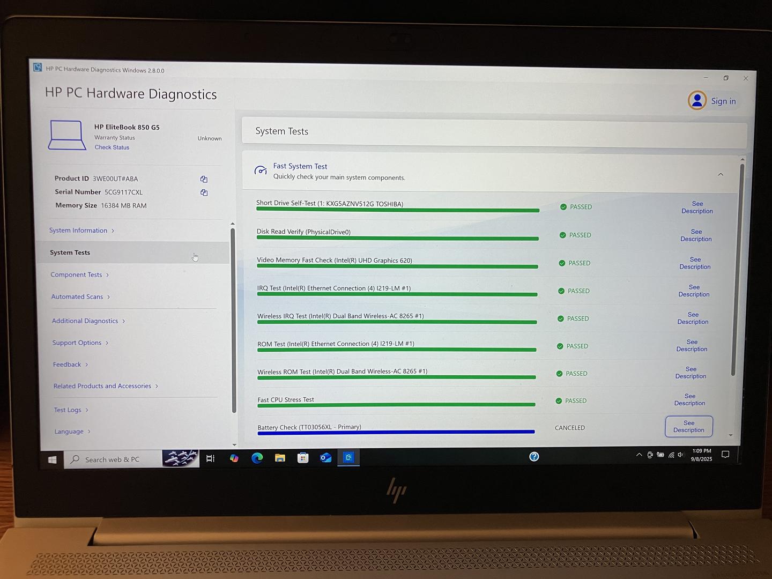This screenshot has width=772, height=579.
Task: Click the HP Diagnostics title bar app icon
Action: [x=38, y=68]
